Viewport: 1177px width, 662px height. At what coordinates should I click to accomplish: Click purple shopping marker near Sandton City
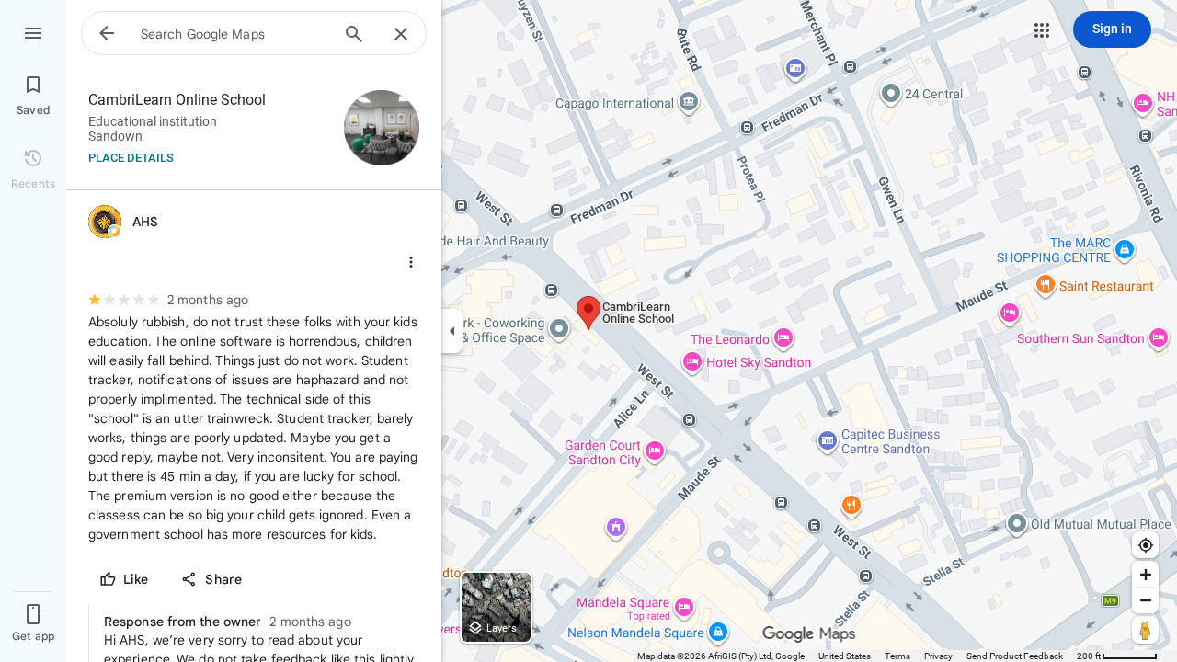pyautogui.click(x=616, y=528)
